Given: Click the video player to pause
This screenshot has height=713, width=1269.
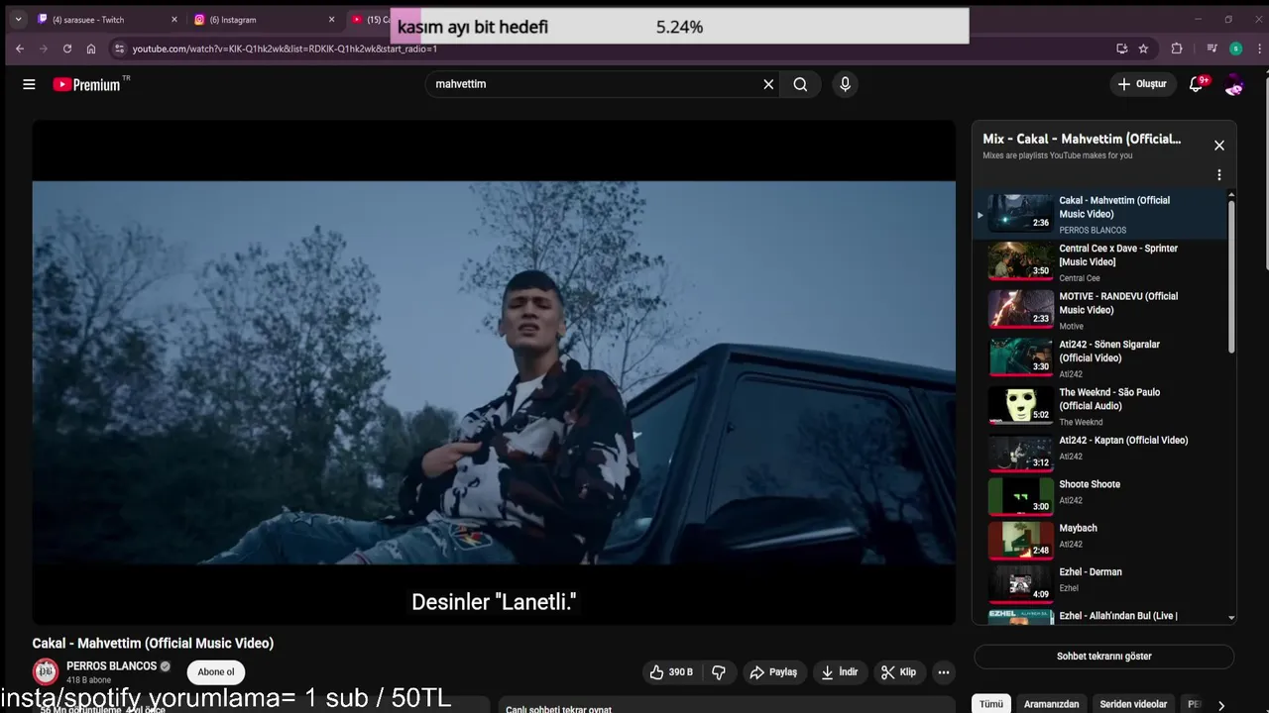Looking at the screenshot, I should 494,372.
